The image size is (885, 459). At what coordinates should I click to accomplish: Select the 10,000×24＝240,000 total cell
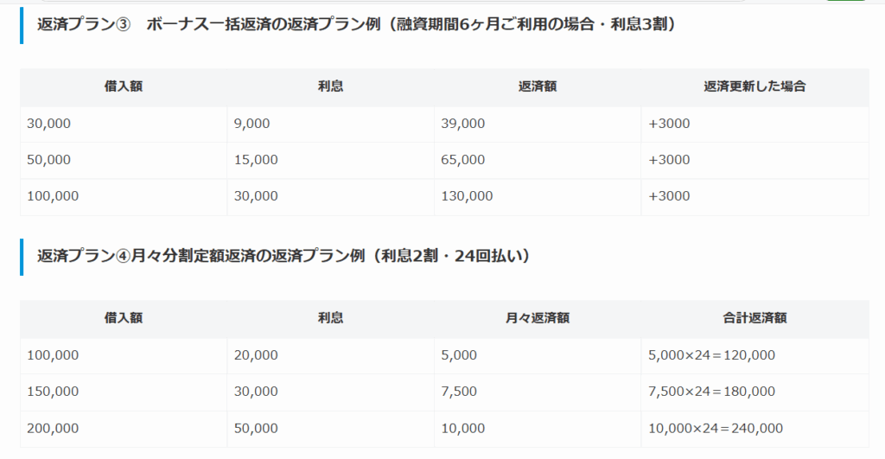click(755, 429)
